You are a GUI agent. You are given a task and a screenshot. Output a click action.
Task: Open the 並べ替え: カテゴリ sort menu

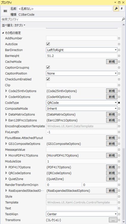coord(13,25)
